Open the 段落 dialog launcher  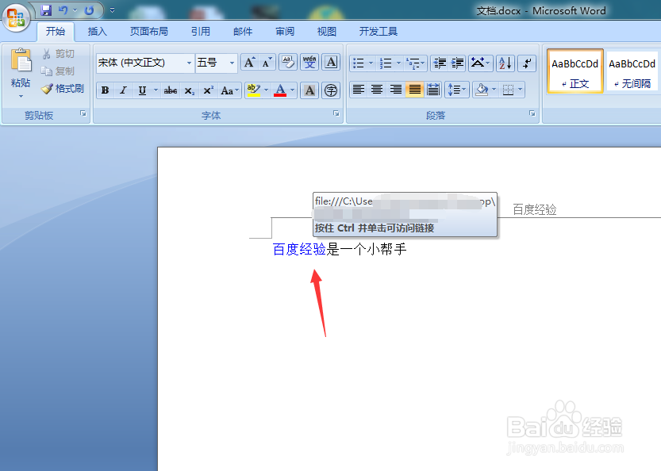tap(532, 113)
